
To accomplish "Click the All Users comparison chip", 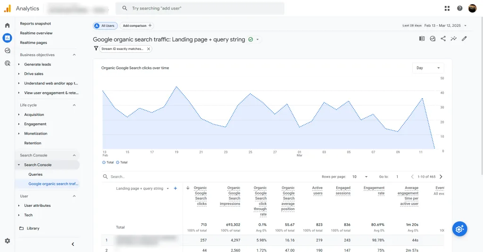I will point(105,26).
